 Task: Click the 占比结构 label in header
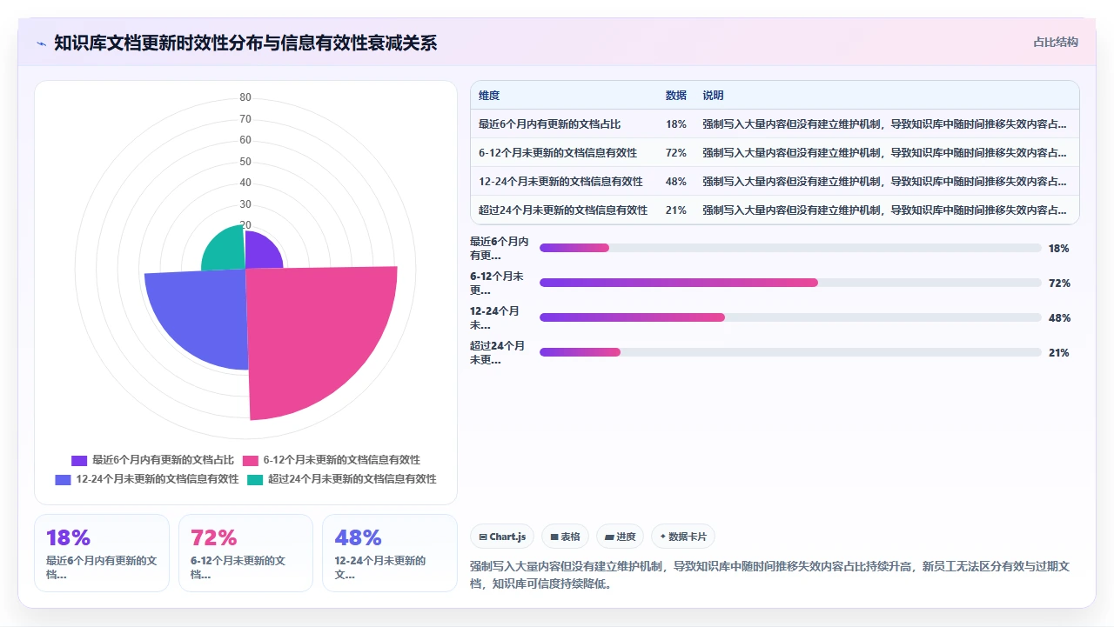click(1055, 42)
